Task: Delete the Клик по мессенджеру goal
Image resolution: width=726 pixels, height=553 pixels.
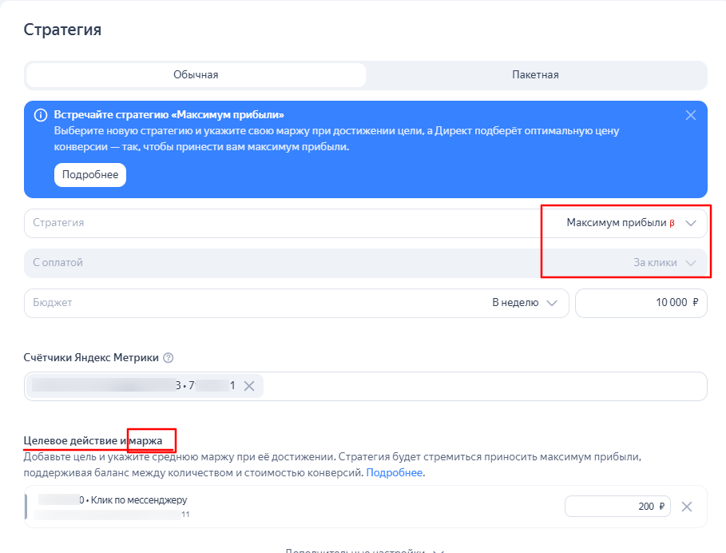Action: tap(687, 507)
